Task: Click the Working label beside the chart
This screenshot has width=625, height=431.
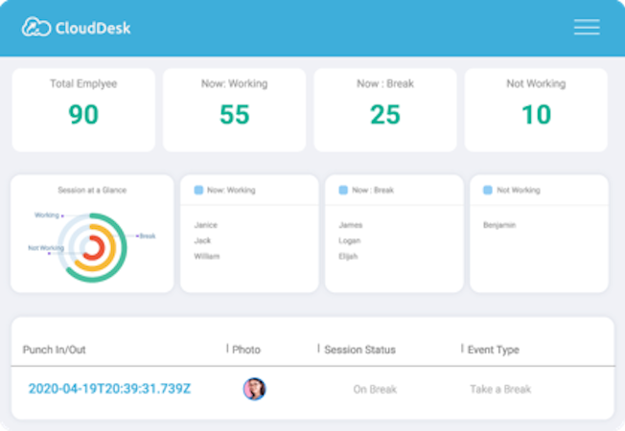Action: [x=47, y=215]
